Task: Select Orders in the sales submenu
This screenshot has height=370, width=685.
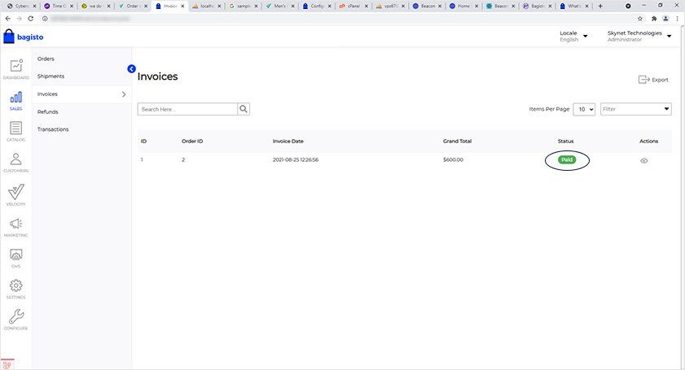Action: (46, 59)
